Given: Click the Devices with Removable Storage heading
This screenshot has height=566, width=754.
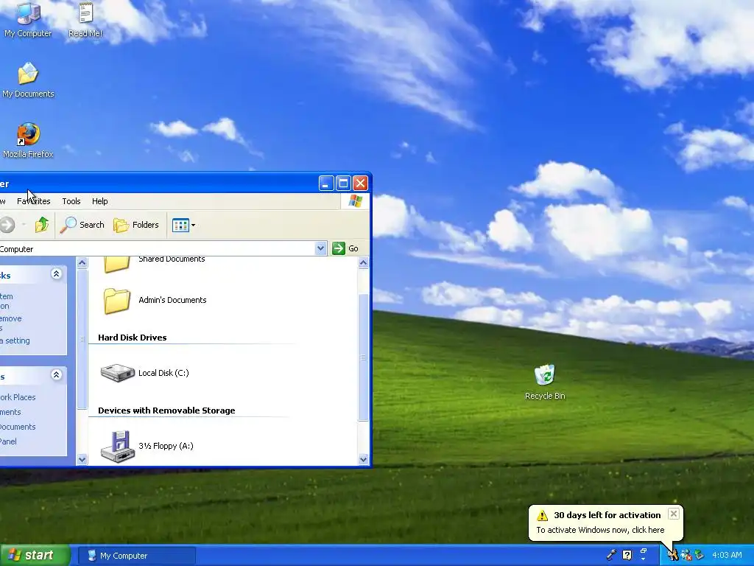Looking at the screenshot, I should click(x=166, y=410).
